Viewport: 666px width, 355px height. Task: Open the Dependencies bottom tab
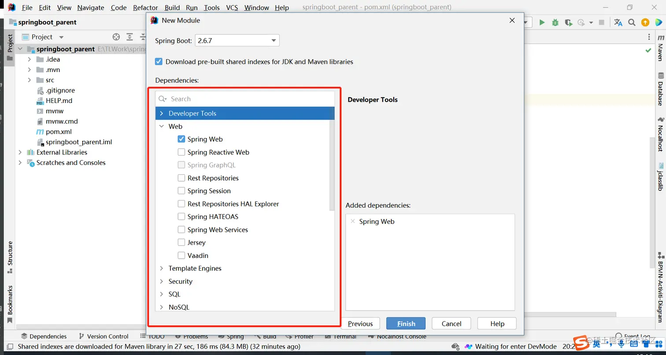coord(44,337)
